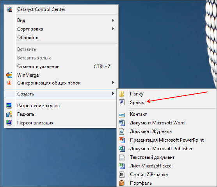Click the ZIP folder icon

point(122,174)
